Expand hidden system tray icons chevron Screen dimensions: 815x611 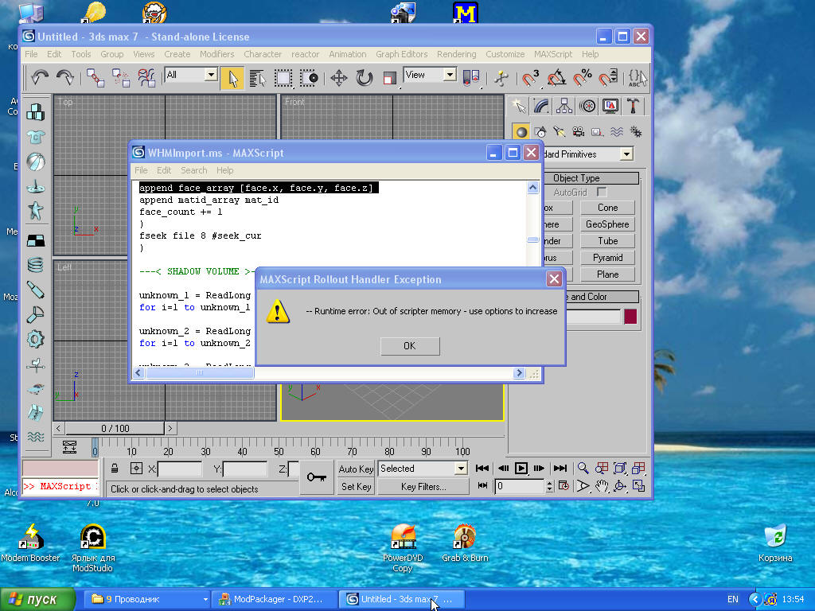[755, 600]
